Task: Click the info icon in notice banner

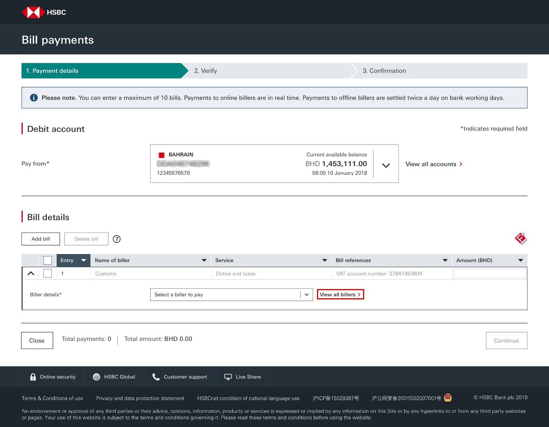Action: tap(34, 98)
